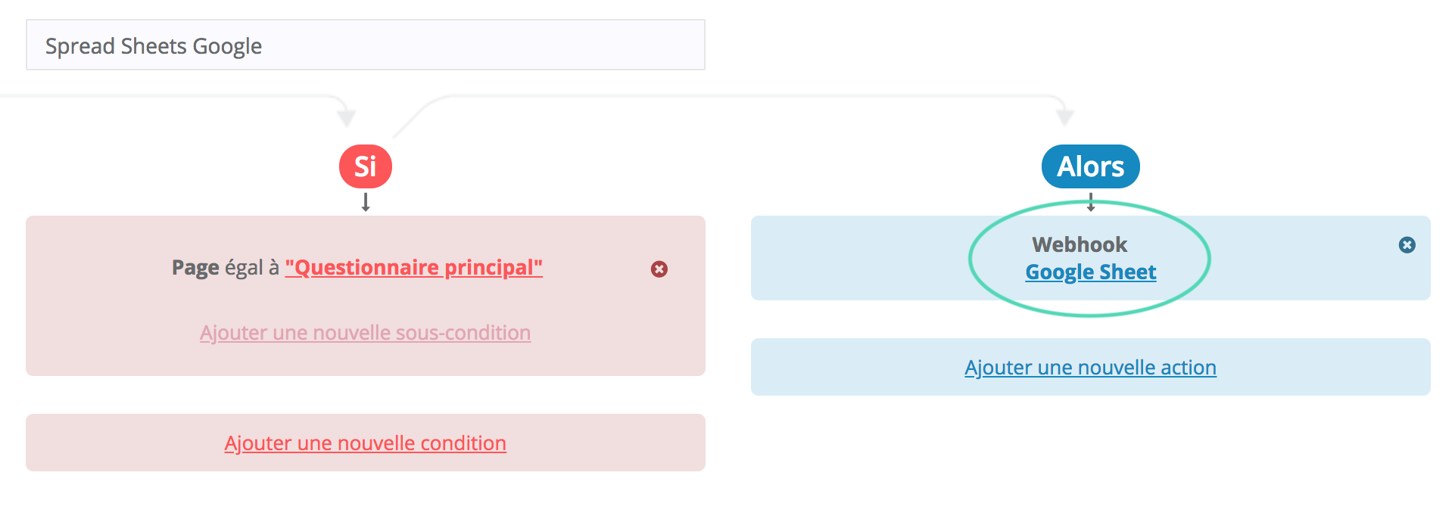The image size is (1455, 519).
Task: Click the grey arrowhead pointing to Alors
Action: coord(1065,117)
